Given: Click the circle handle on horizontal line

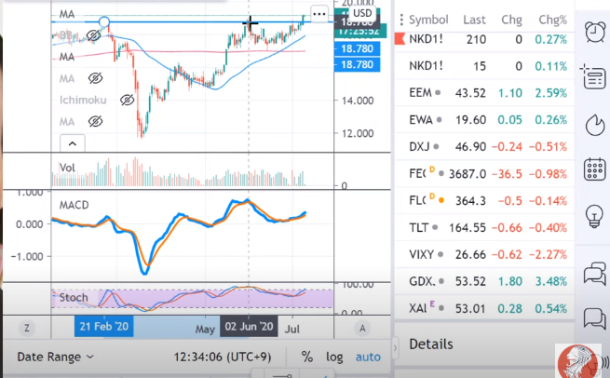Looking at the screenshot, I should point(104,21).
